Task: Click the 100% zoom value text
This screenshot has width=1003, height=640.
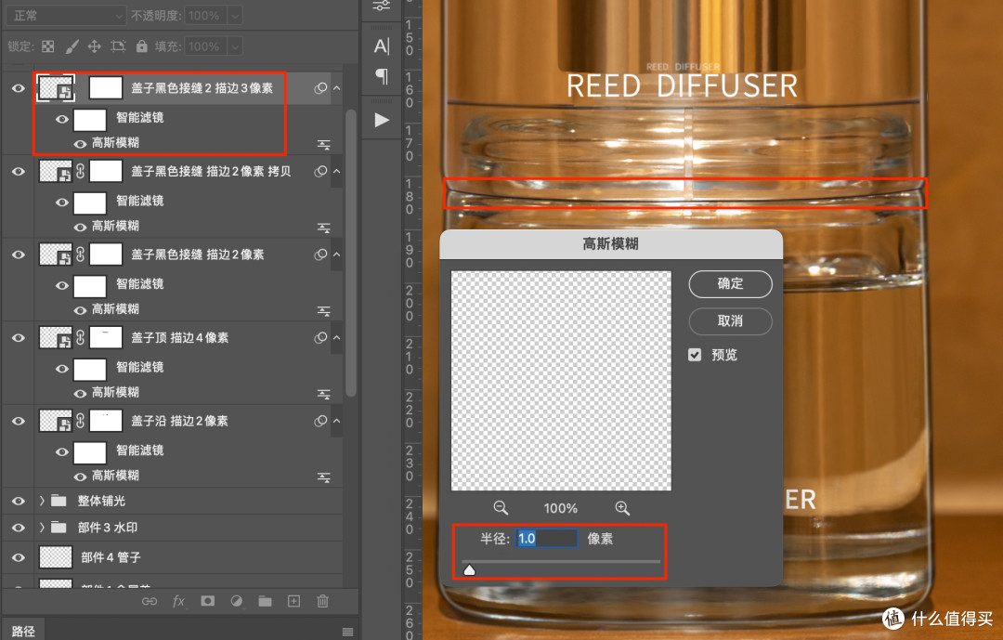Action: coord(561,509)
